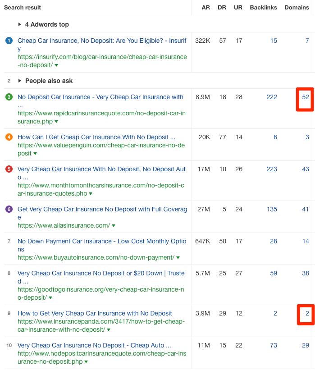Viewport: 315px width, 370px height.
Task: Sort by the Domains column header
Action: pyautogui.click(x=297, y=8)
